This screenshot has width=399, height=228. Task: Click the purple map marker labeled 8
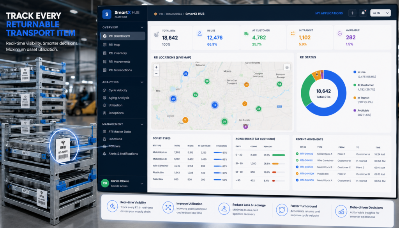(x=245, y=126)
